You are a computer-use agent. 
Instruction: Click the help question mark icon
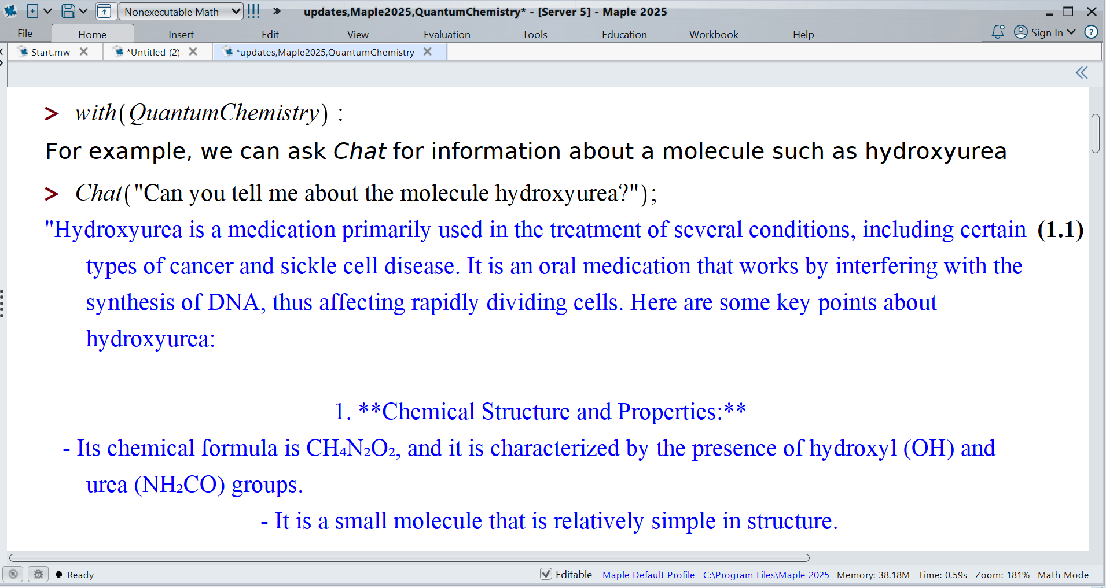1091,32
